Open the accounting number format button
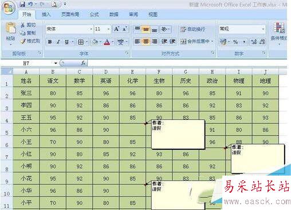The width and height of the screenshot is (291, 210). click(223, 42)
